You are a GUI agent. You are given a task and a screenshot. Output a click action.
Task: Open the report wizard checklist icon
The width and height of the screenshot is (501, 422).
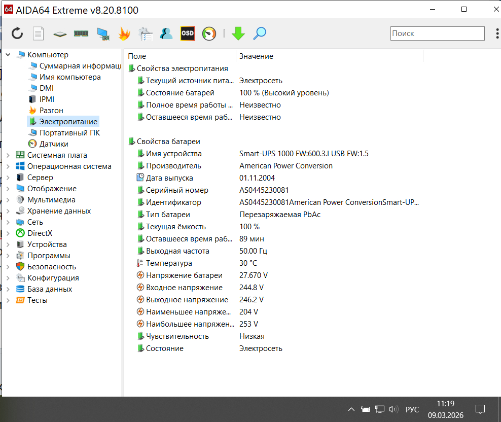146,34
